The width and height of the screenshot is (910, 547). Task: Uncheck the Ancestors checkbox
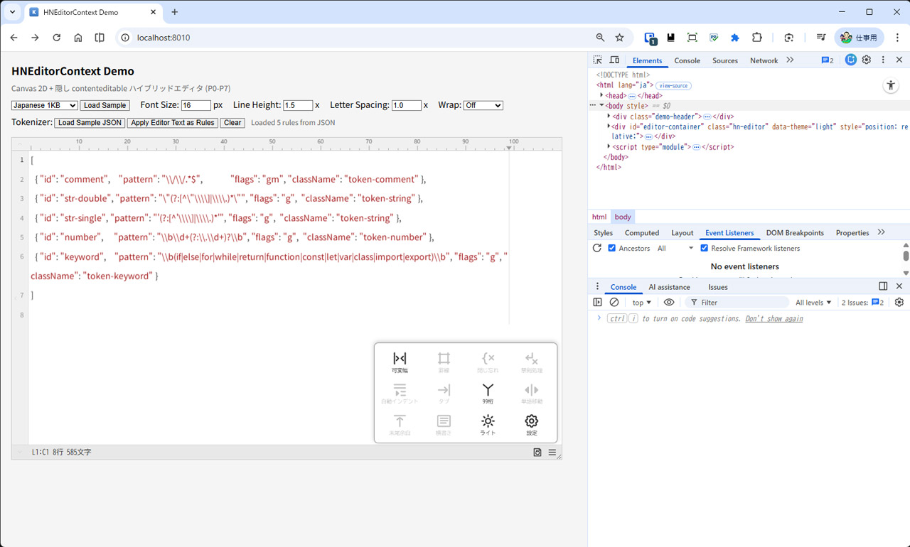pos(611,248)
